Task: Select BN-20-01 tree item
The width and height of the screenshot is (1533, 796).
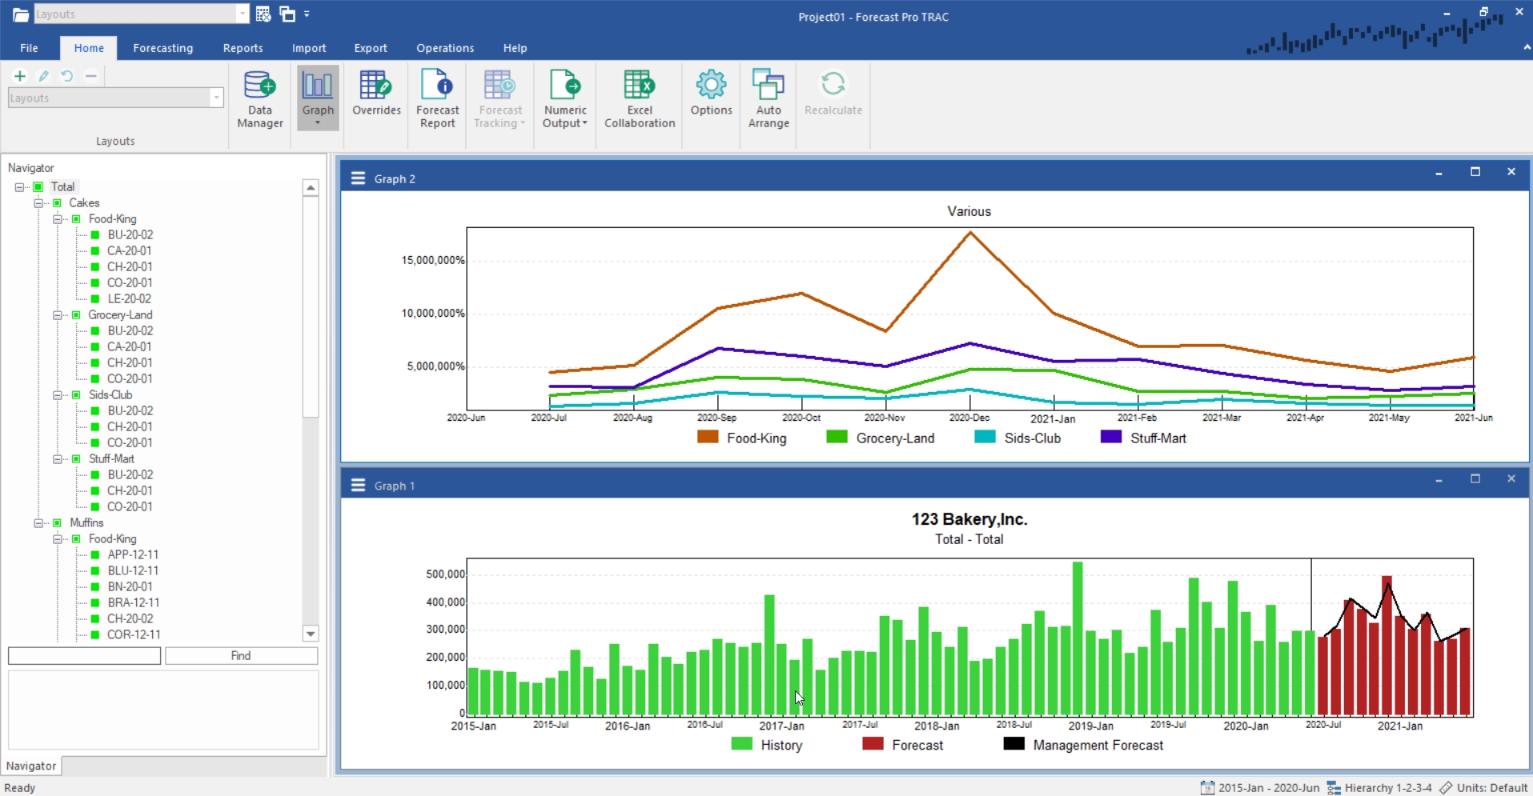Action: pyautogui.click(x=130, y=587)
